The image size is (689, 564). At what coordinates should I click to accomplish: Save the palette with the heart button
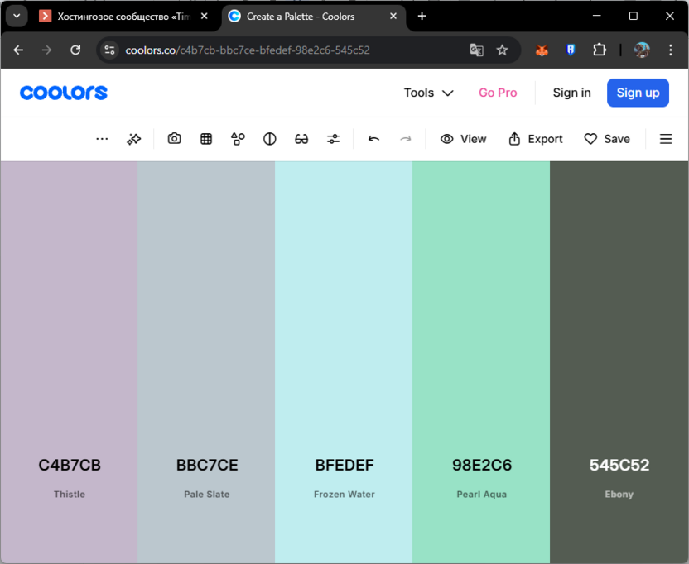coord(607,139)
